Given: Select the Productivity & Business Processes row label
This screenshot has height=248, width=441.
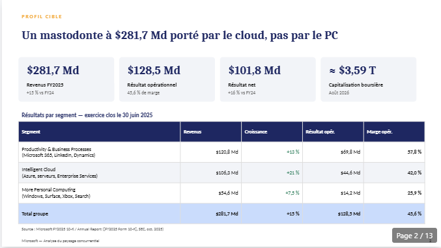Looking at the screenshot, I should pos(59,152).
